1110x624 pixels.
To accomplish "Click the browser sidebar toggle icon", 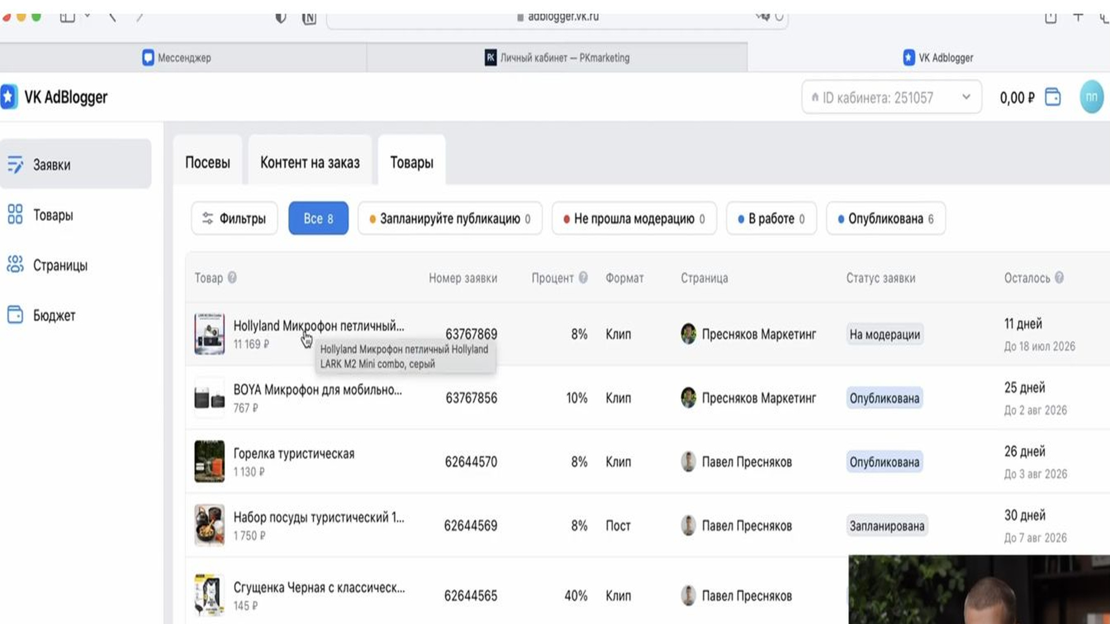I will tap(68, 17).
